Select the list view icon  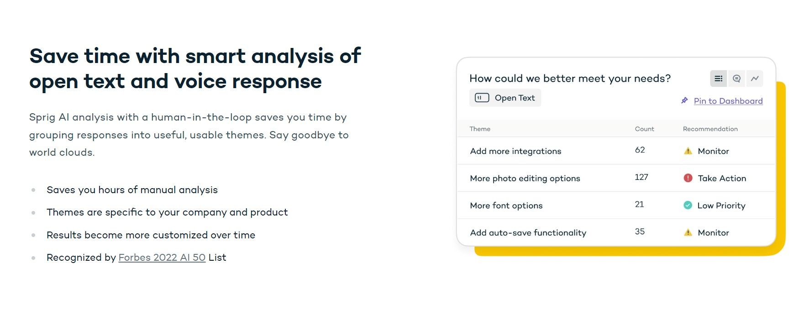pyautogui.click(x=718, y=79)
